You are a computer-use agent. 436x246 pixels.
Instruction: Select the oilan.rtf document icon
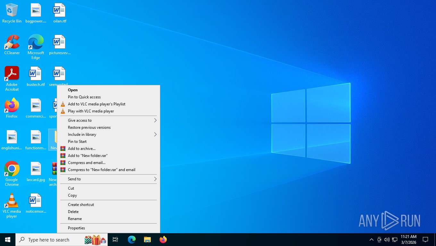click(60, 13)
